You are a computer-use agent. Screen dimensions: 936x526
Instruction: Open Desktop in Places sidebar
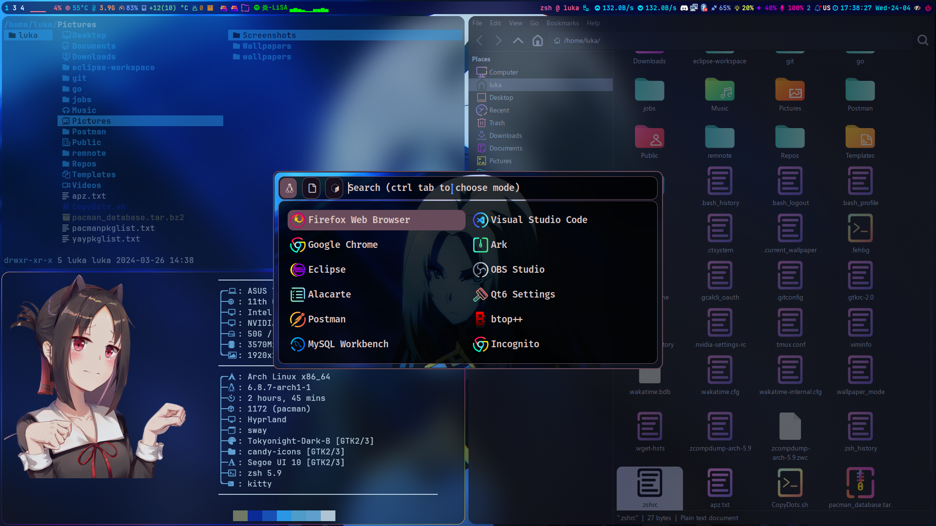pyautogui.click(x=541, y=97)
